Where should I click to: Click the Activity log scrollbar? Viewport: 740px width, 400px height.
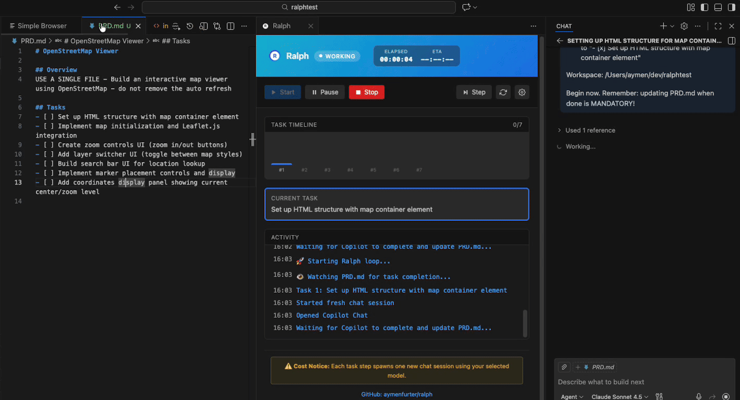525,323
